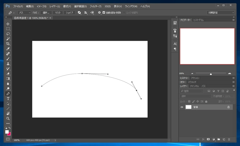Screen dimensions: 240x146
Task: Click the Pen tool icon
Action: pos(8,94)
